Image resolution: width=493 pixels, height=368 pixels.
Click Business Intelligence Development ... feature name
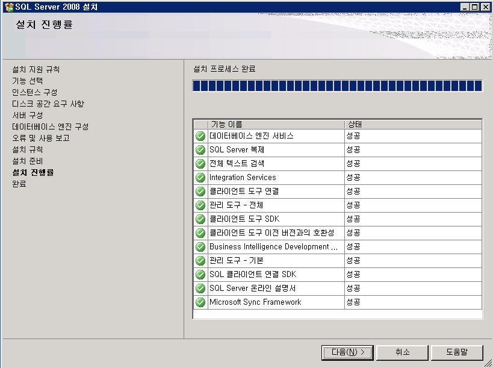273,246
